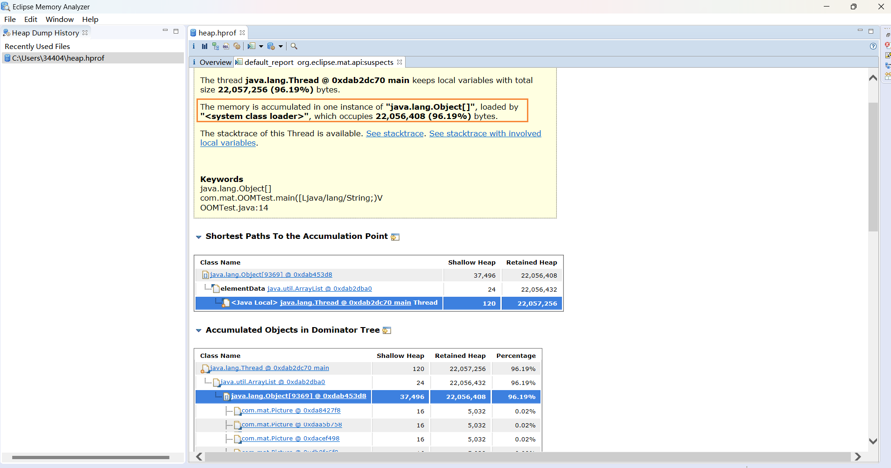Click the report vertical scrollbar thumb
The image size is (891, 468).
click(873, 167)
